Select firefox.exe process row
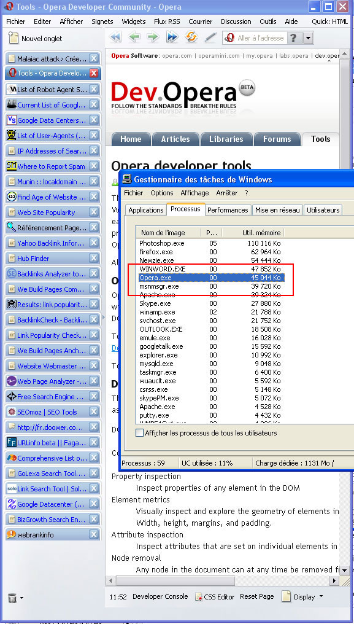This screenshot has height=624, width=354. pyautogui.click(x=211, y=252)
